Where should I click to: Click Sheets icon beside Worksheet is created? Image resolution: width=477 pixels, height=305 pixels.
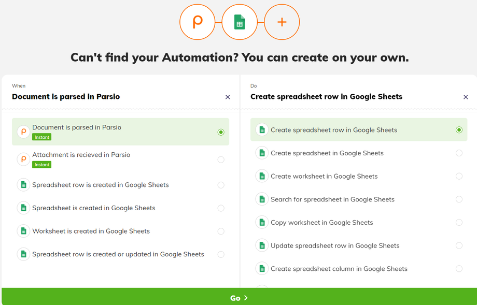pos(23,231)
